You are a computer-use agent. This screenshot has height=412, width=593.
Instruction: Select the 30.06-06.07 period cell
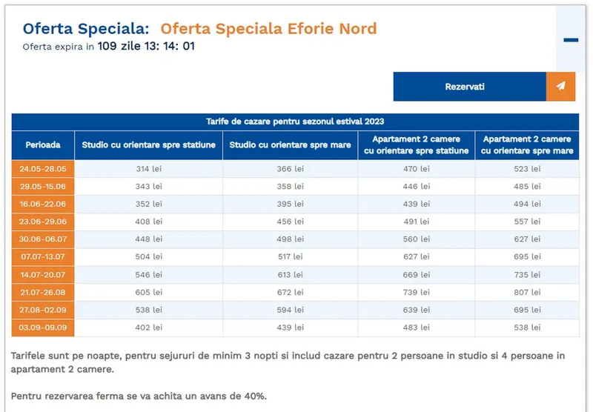(x=43, y=239)
